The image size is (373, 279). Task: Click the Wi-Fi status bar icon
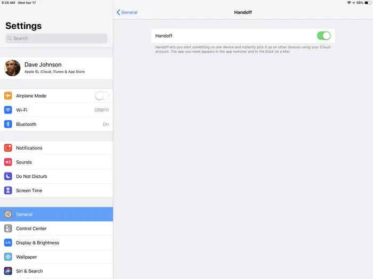pos(349,3)
